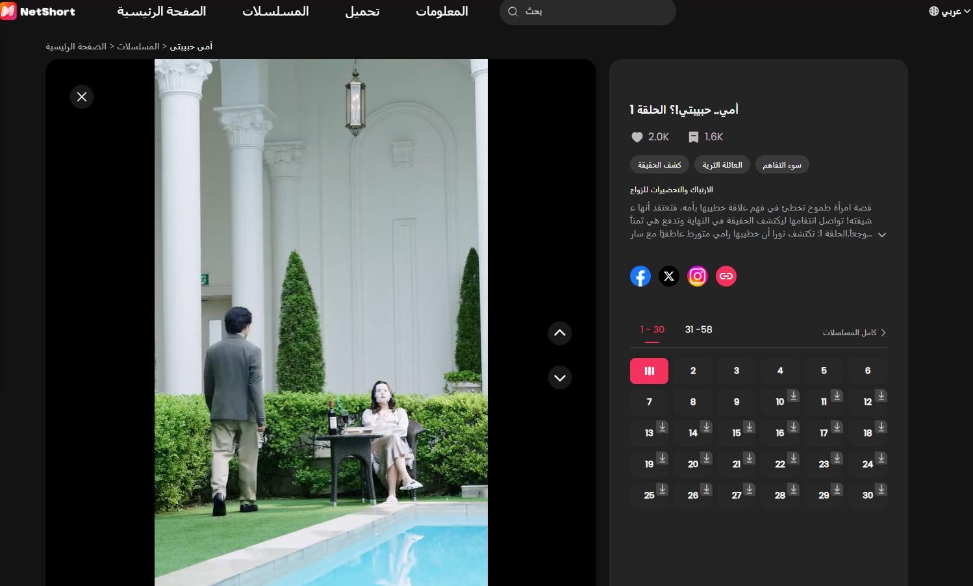Click the NetShort logo
The image size is (973, 586).
point(38,11)
